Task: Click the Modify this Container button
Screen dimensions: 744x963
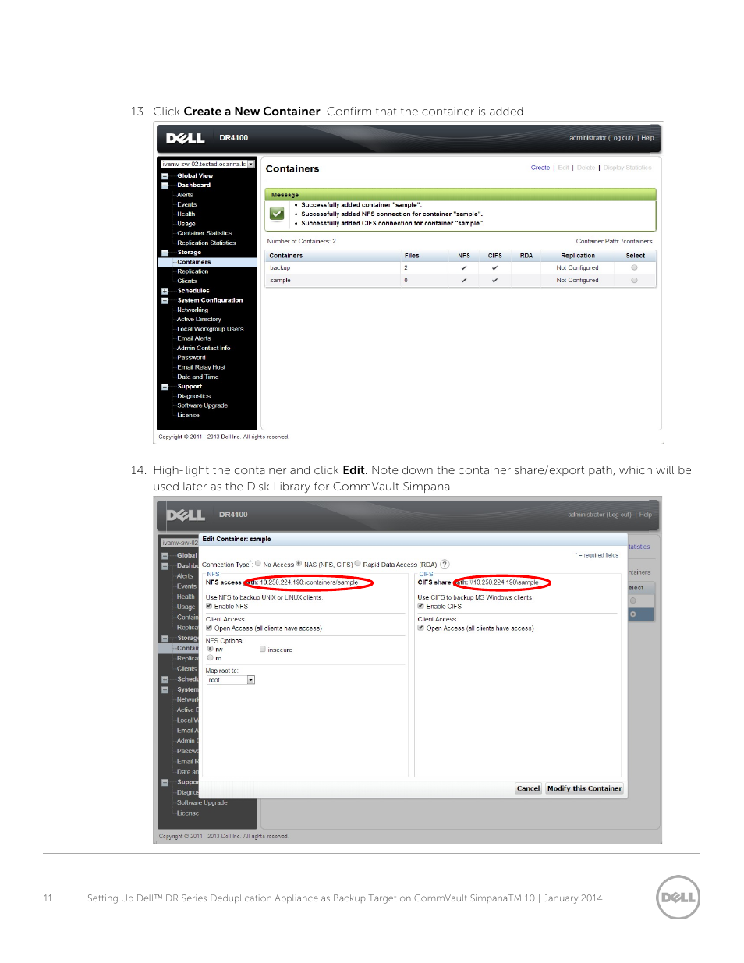Action: [x=584, y=788]
